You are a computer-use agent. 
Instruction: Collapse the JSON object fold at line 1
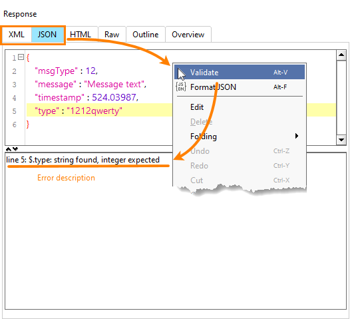21,57
